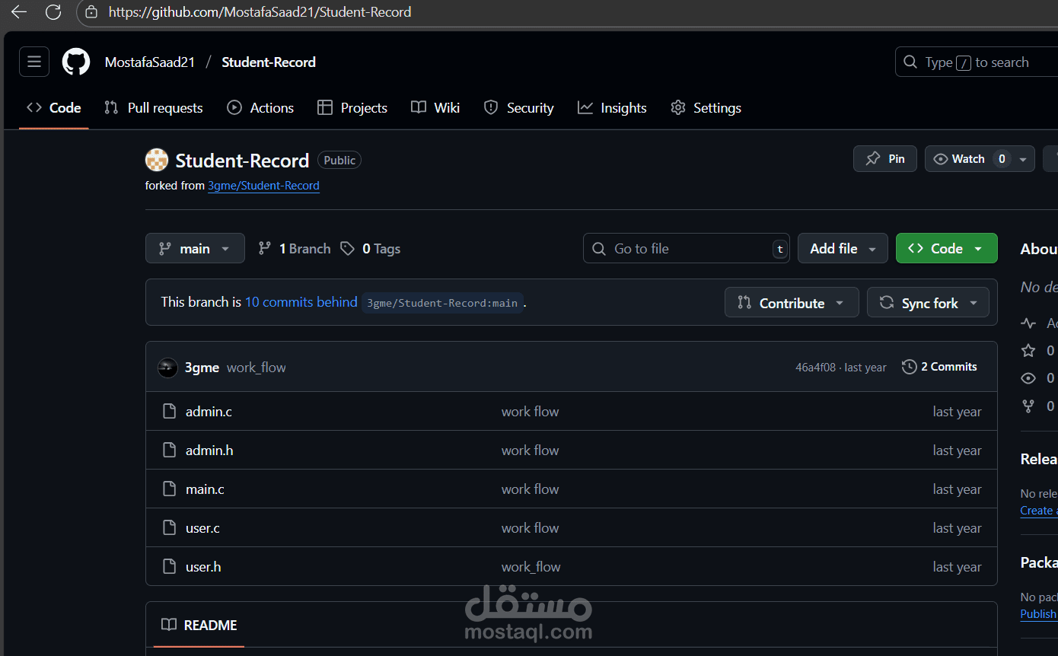Screen dimensions: 1058x656
Task: Open the Pull requests tab
Action: (x=154, y=108)
